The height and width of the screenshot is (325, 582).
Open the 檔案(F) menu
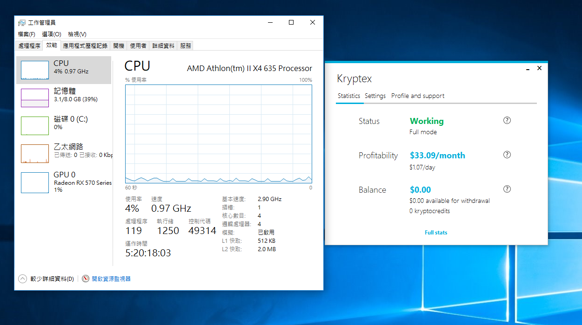click(27, 34)
